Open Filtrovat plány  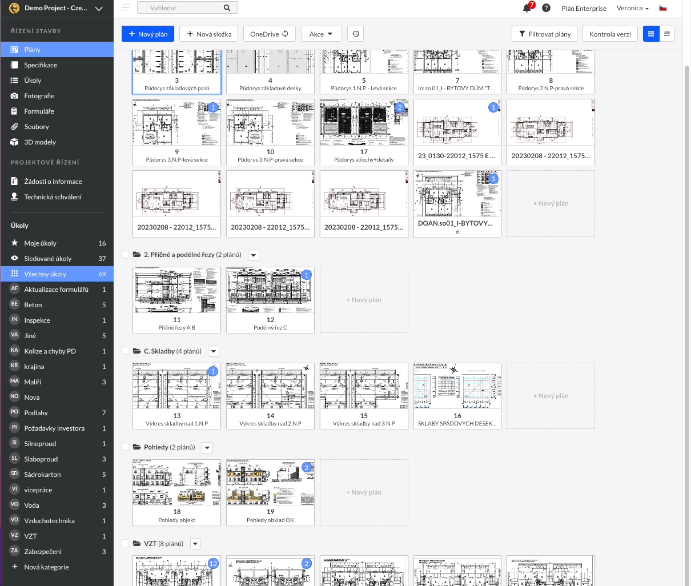point(545,34)
